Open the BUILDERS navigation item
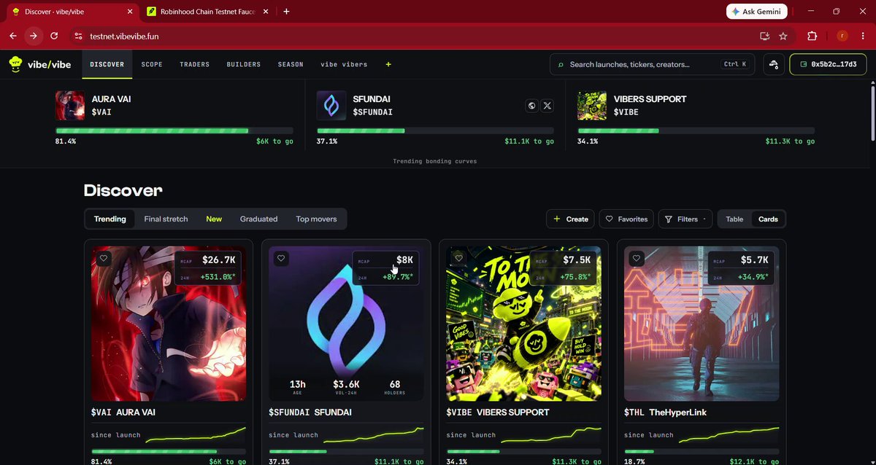876x465 pixels. pos(244,64)
